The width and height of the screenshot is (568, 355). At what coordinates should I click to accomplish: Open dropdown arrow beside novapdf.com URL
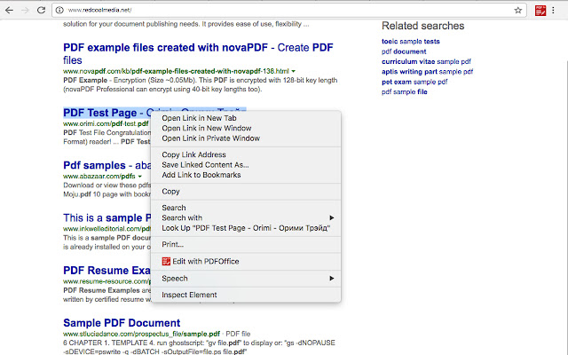pyautogui.click(x=294, y=71)
